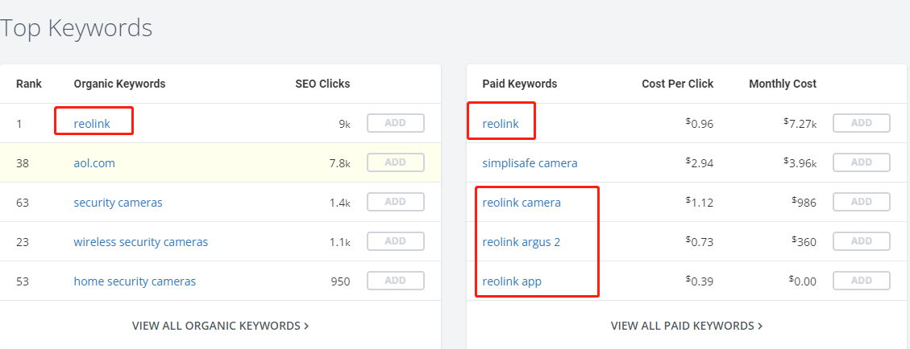
Task: Click ADD in reolink app row
Action: coord(862,281)
